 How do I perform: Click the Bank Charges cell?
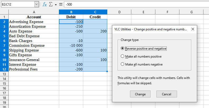(34, 41)
